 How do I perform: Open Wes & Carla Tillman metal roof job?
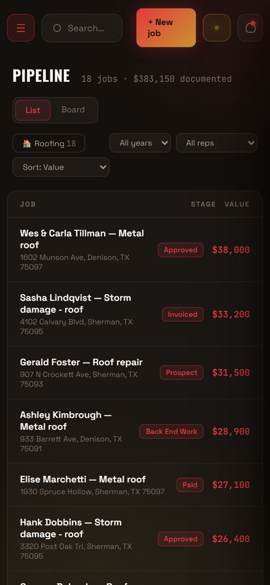(x=135, y=250)
